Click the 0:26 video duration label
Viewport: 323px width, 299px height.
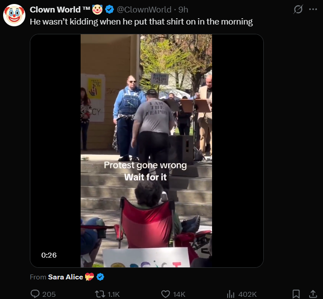coord(49,255)
